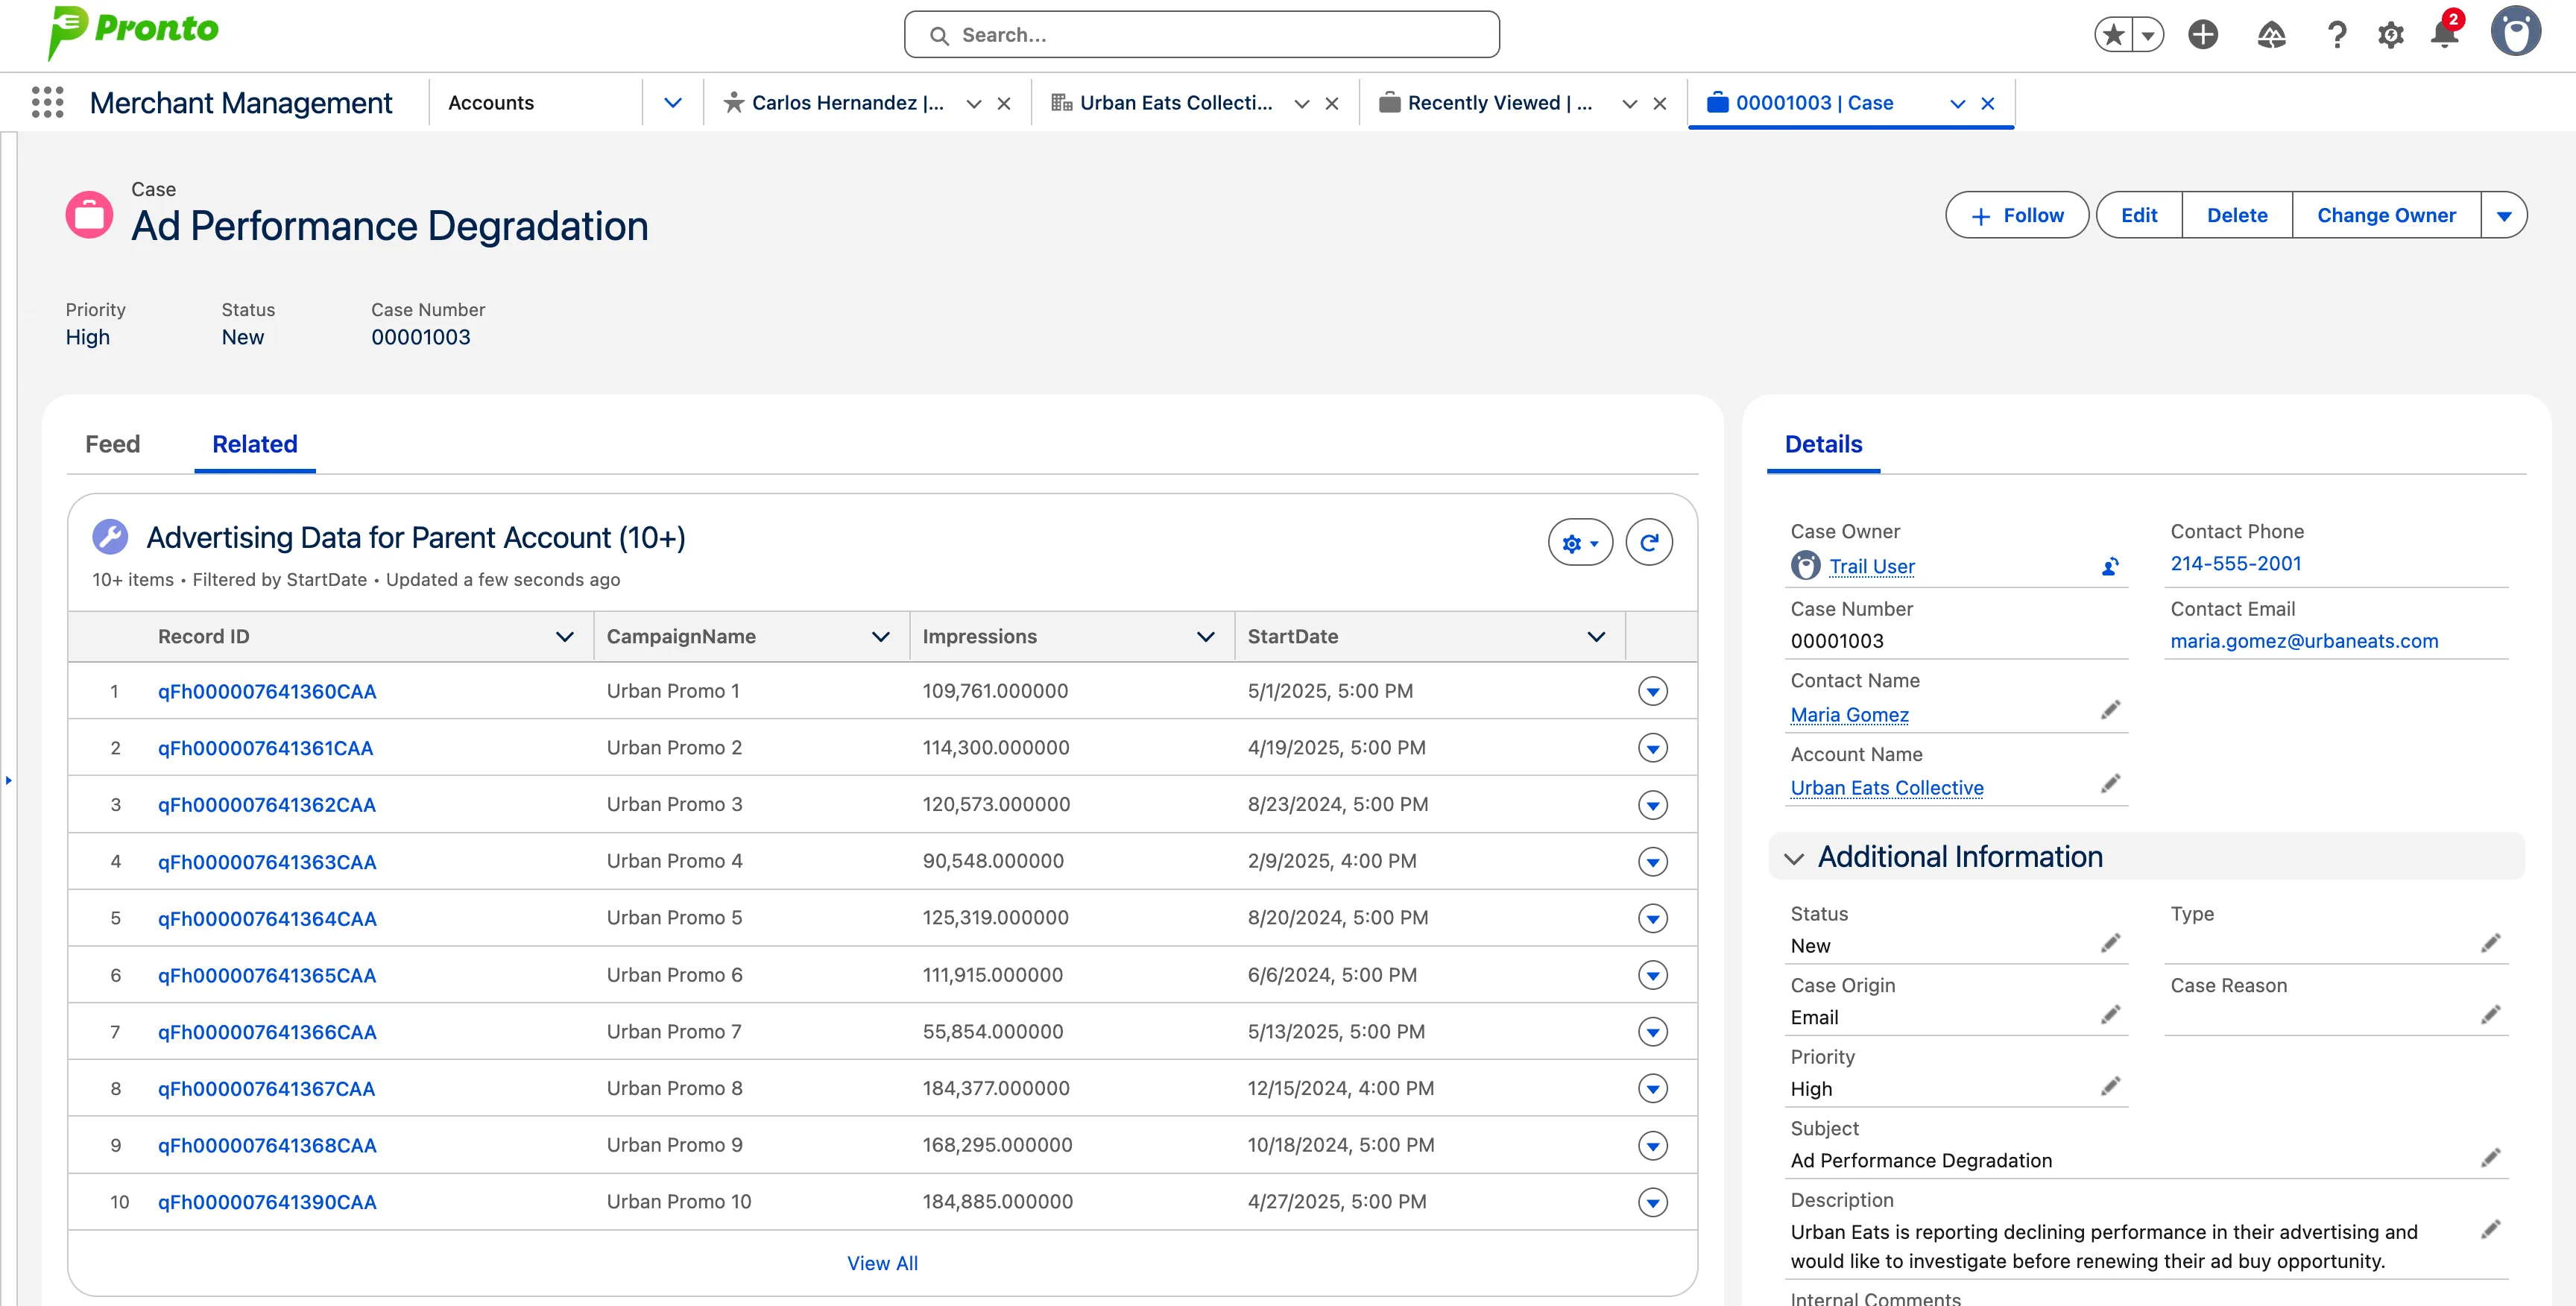2576x1306 pixels.
Task: Switch to the Feed tab
Action: pos(112,444)
